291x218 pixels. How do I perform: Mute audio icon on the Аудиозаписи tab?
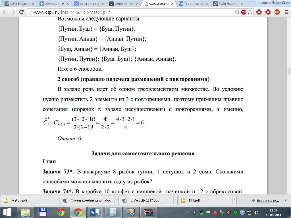[x=63, y=4]
